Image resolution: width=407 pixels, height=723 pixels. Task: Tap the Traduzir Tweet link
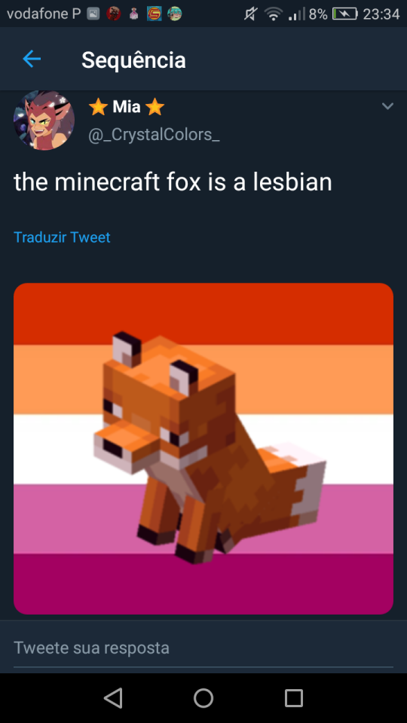coord(62,237)
